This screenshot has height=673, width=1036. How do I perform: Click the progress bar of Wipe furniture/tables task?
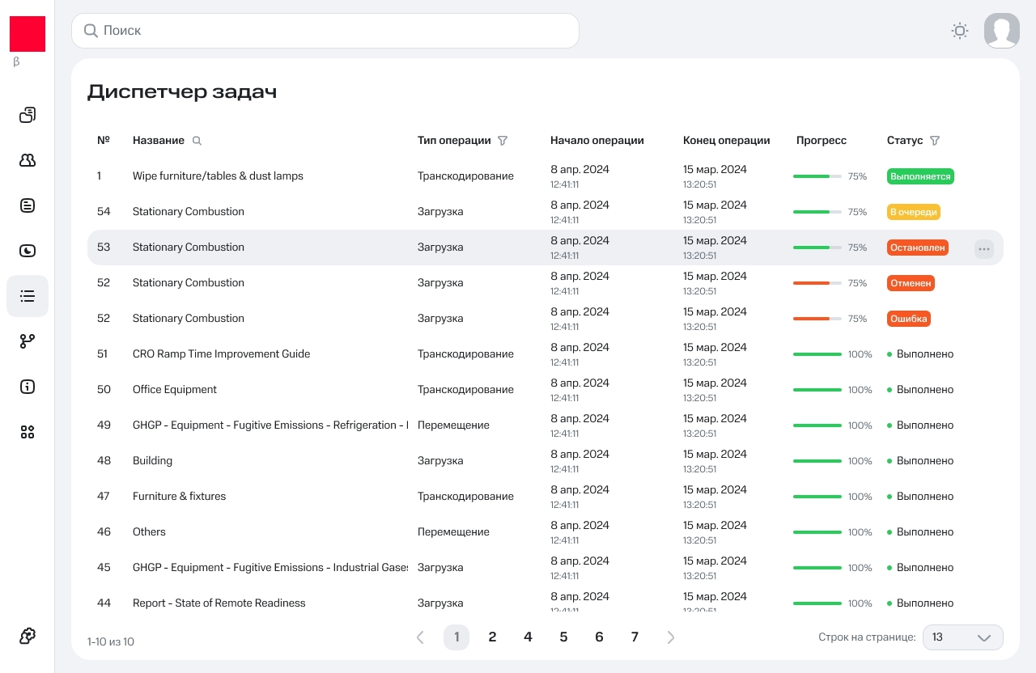click(817, 176)
